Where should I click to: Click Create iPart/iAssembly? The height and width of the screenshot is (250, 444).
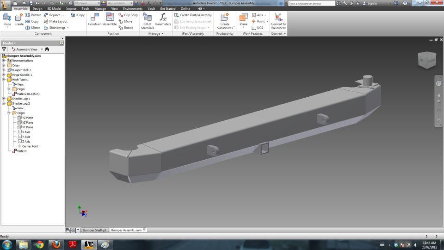[x=193, y=15]
